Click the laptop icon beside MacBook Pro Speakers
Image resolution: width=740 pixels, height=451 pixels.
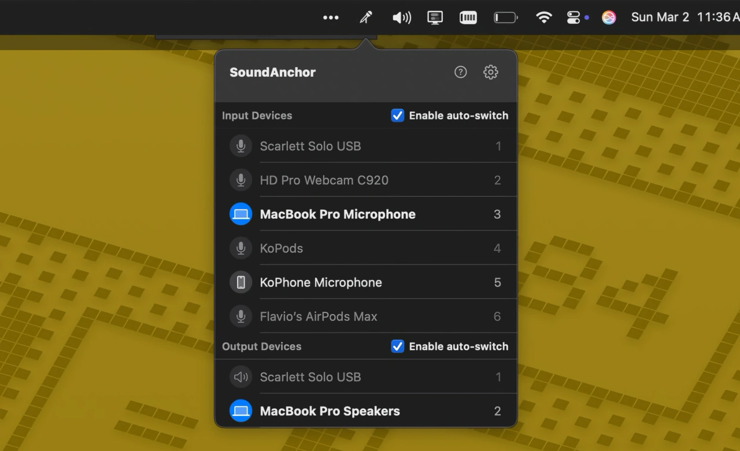(x=240, y=411)
